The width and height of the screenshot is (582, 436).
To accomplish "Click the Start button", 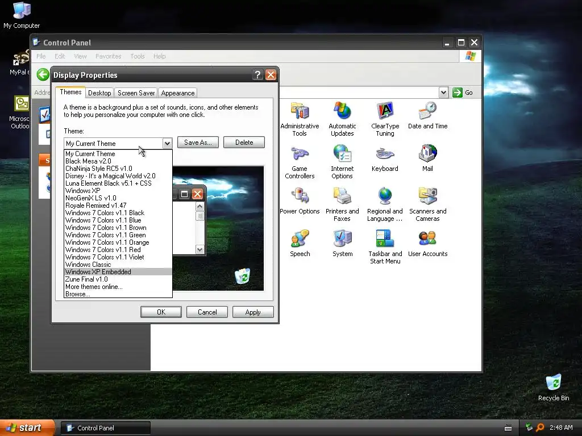I will click(27, 428).
